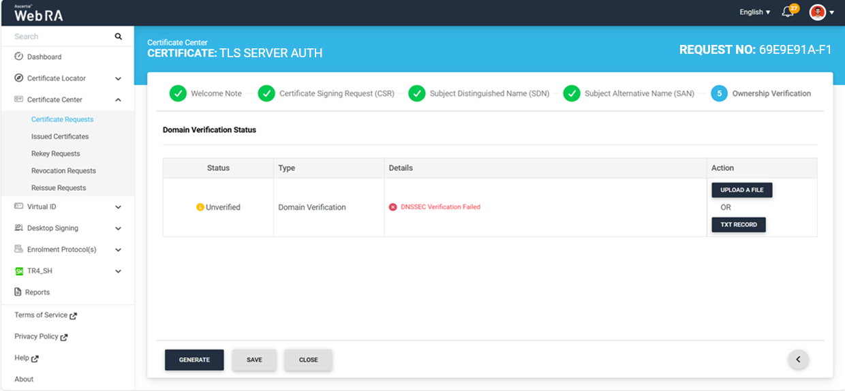Open the user menu dropdown arrow
The image size is (845, 391).
pos(832,13)
